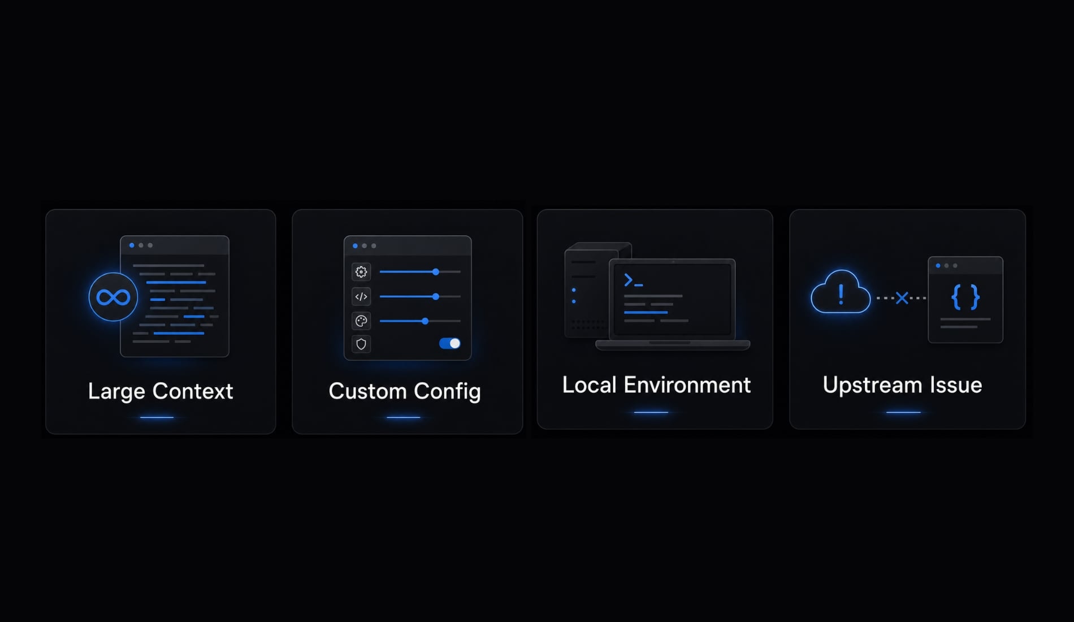Adjust the slider beside the palette icon
1074x622 pixels.
pyautogui.click(x=420, y=321)
